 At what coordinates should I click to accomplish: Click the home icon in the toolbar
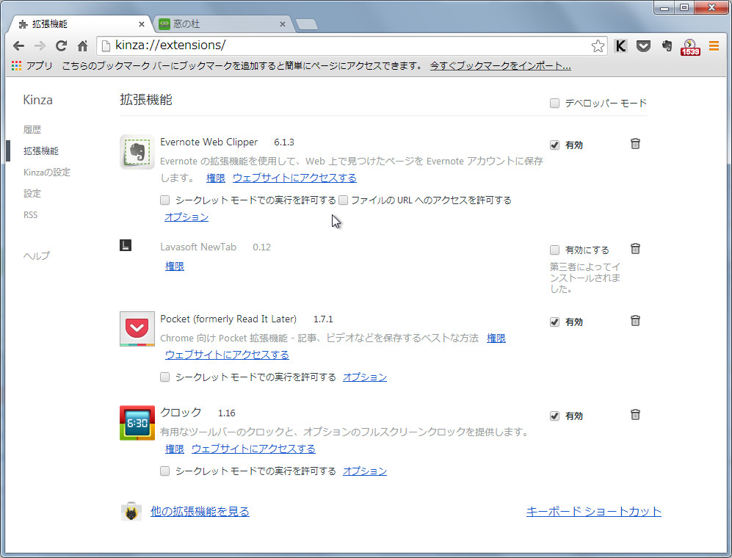click(83, 45)
